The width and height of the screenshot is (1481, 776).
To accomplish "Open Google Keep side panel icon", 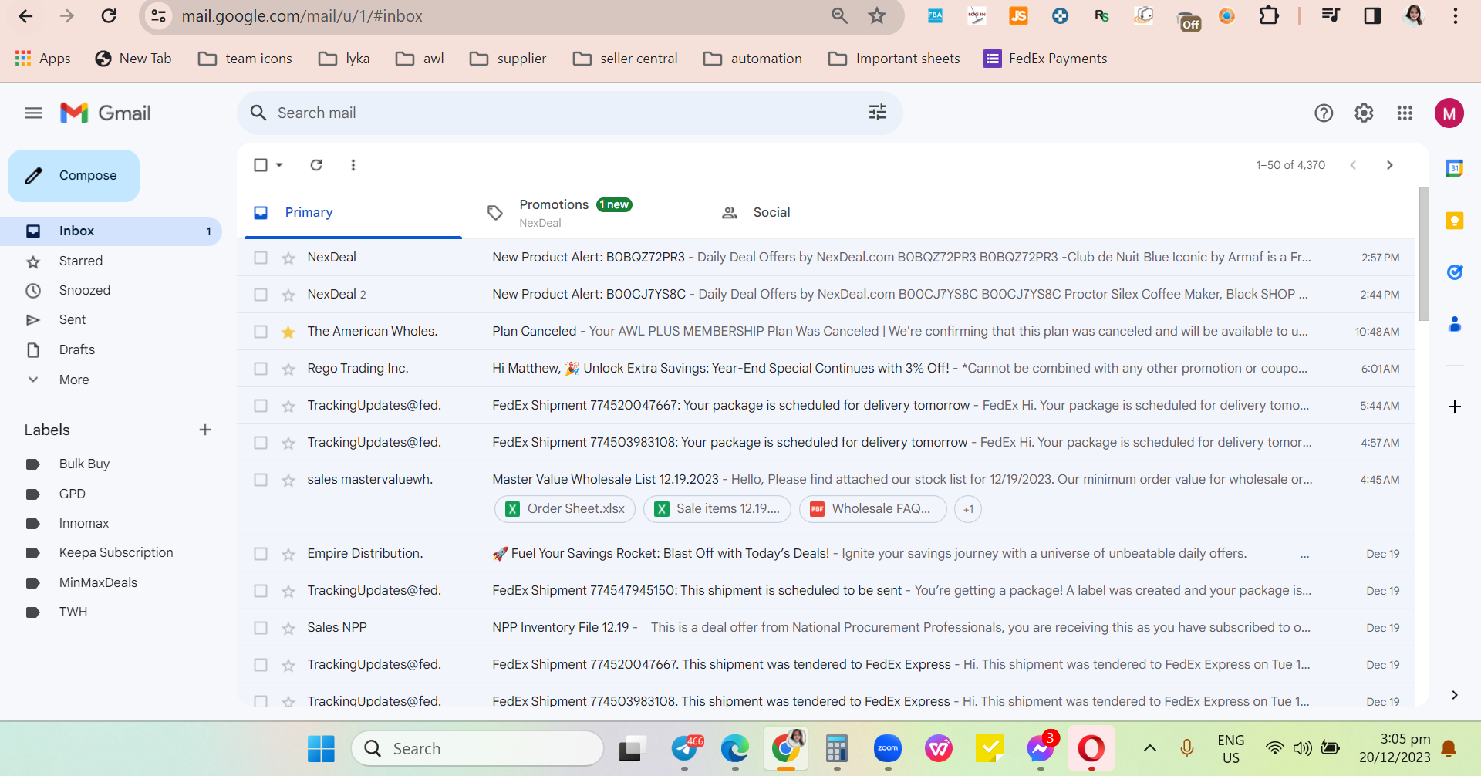I will [x=1455, y=221].
